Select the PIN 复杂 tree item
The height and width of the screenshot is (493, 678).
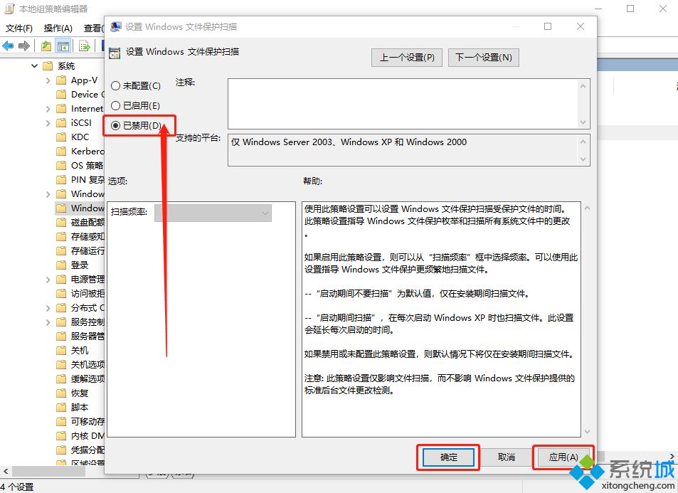(88, 180)
